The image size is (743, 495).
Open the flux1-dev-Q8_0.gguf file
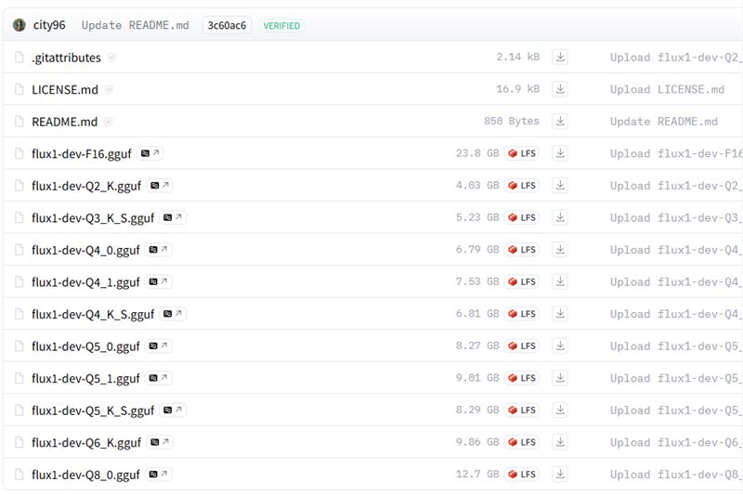pyautogui.click(x=85, y=475)
